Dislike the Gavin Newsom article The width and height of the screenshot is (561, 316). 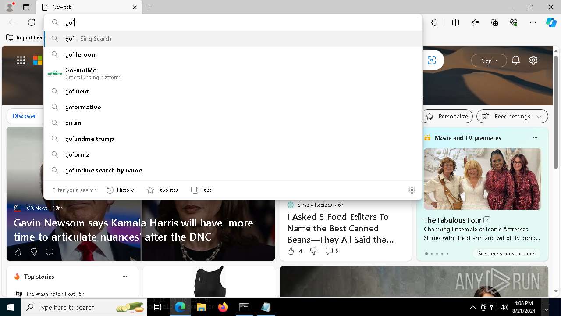pyautogui.click(x=34, y=252)
